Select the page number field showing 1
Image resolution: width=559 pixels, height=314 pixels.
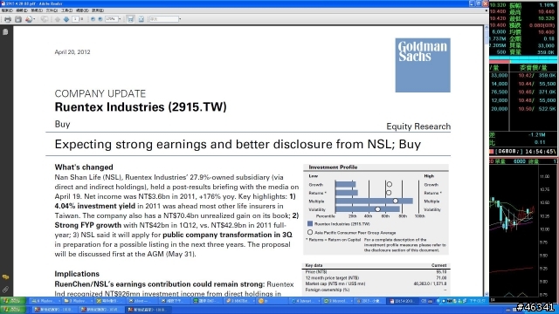[76, 19]
